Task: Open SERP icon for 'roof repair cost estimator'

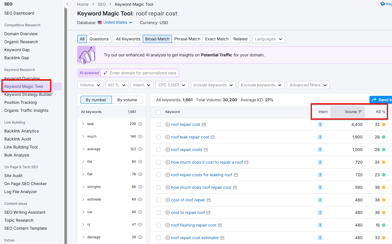Action: click(x=222, y=238)
